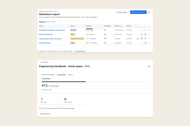Open the 7 Warnings card
This screenshot has height=126, width=190.
pos(50,100)
